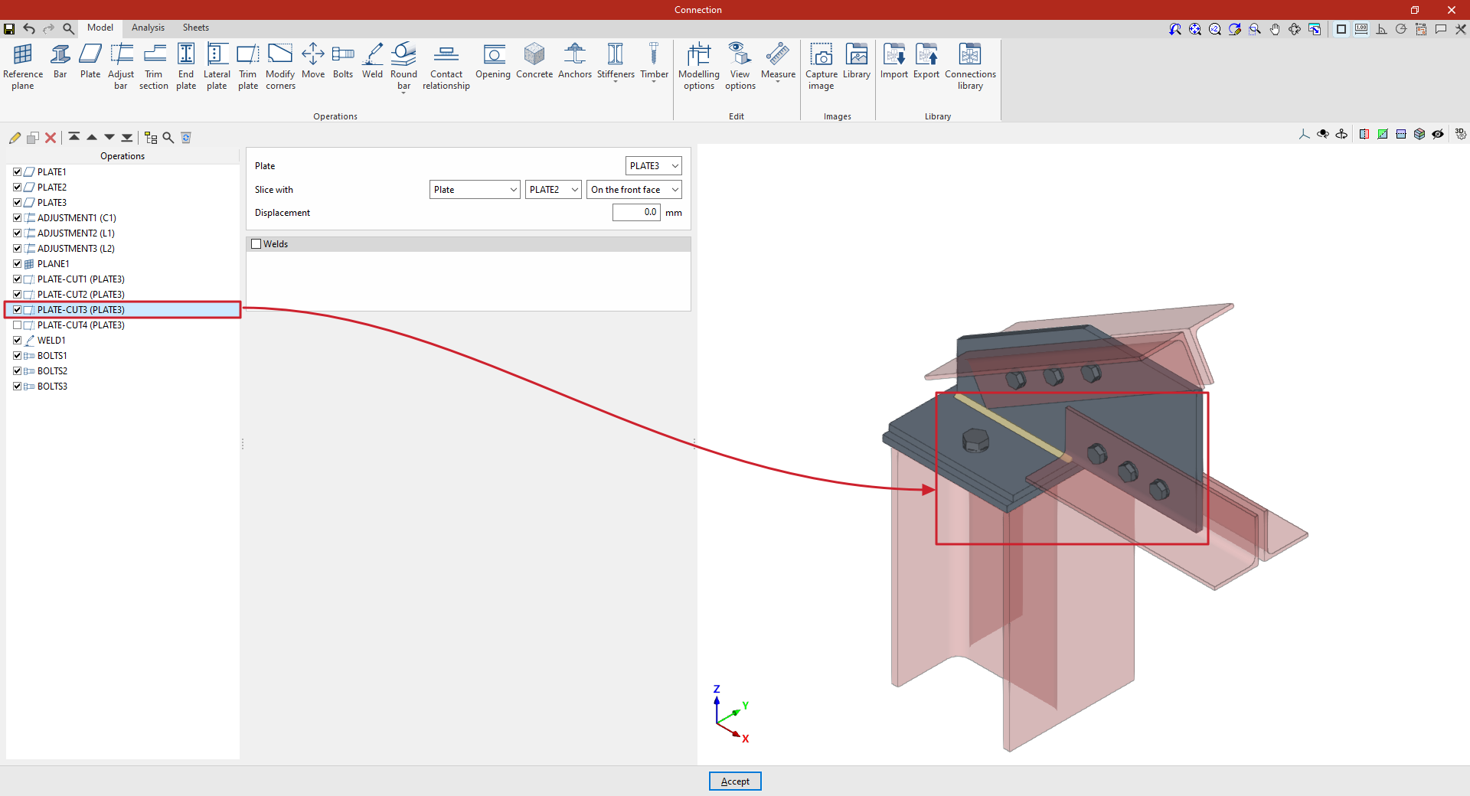The height and width of the screenshot is (796, 1470).
Task: Select WELD1 in the operations list
Action: (x=51, y=341)
